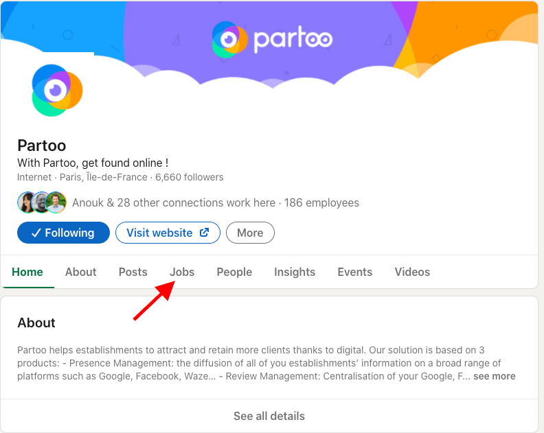Screen dimensions: 544x433
Task: Click the 186 employees link
Action: coord(321,202)
